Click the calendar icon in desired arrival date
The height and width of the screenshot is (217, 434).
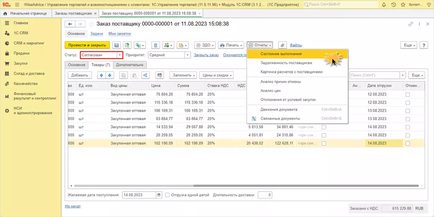[x=159, y=195]
